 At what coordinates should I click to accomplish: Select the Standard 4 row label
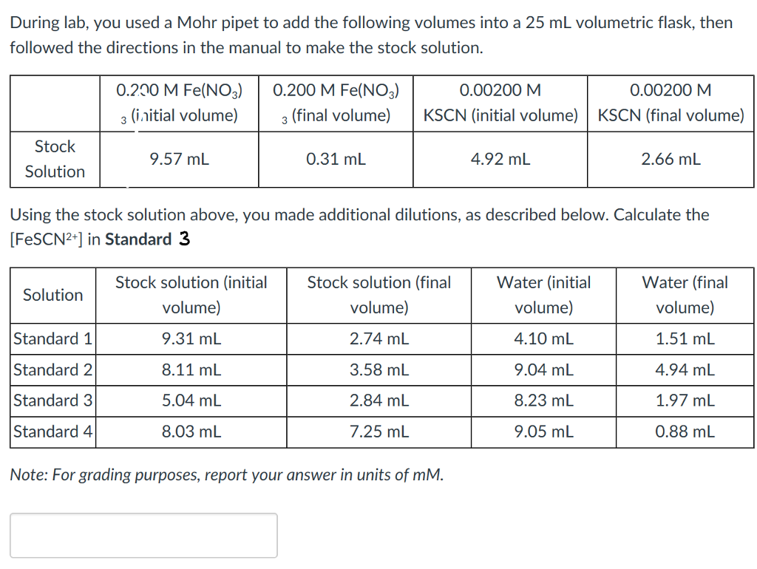point(52,432)
